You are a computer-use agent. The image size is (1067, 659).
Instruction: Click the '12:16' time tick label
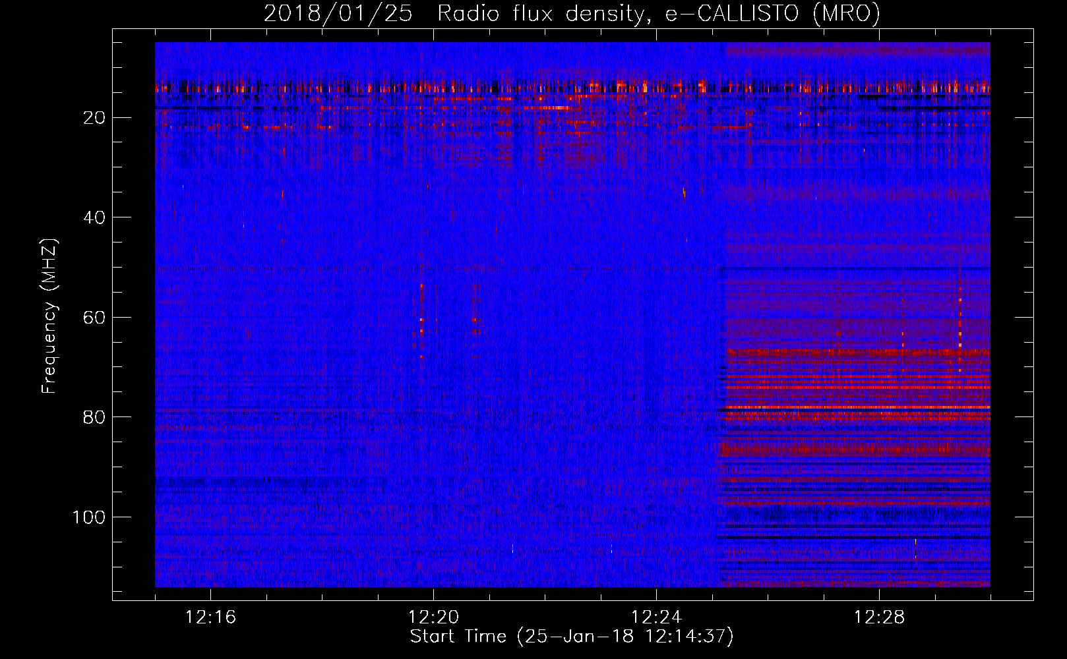point(211,617)
